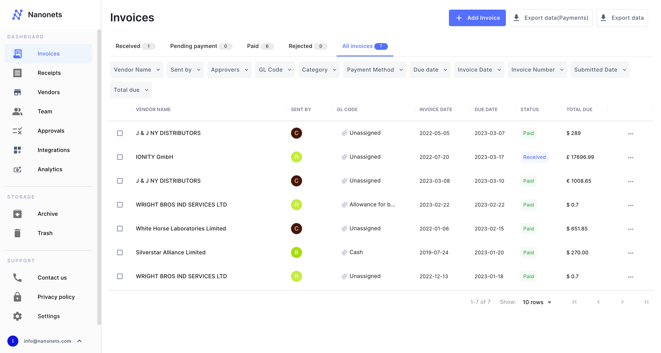Click the Add Invoice button

pyautogui.click(x=477, y=18)
